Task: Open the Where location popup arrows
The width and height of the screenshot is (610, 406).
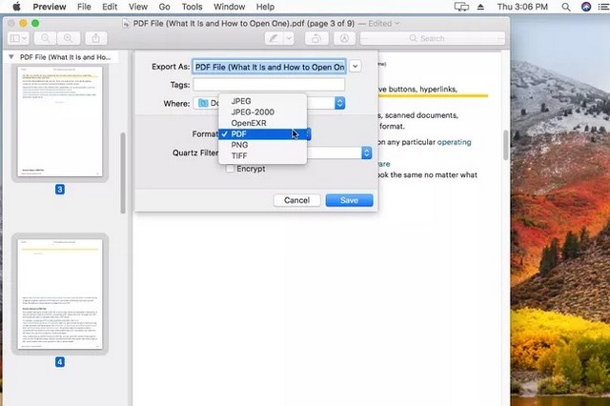Action: (x=339, y=103)
